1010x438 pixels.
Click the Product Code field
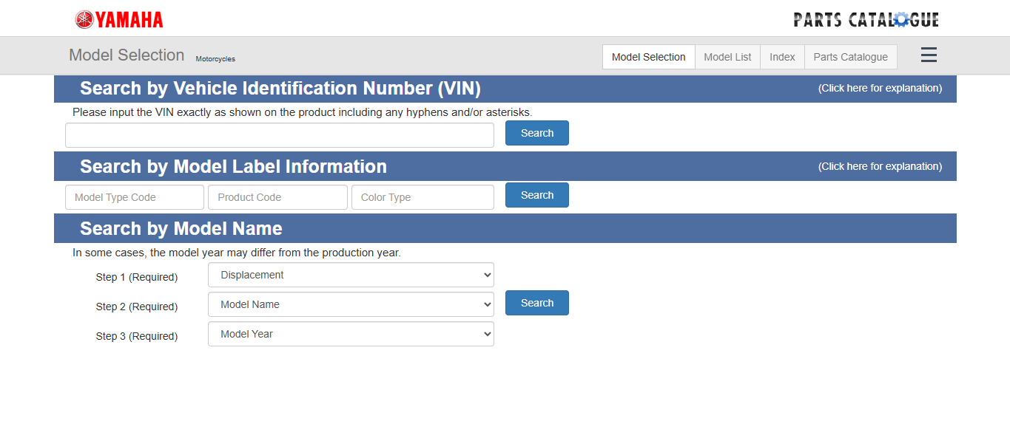277,197
